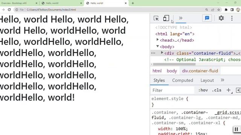Select the DOCTYPE html line

coord(174,27)
